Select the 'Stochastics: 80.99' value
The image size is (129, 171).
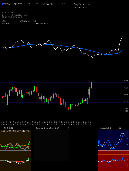pyautogui.click(x=9, y=13)
